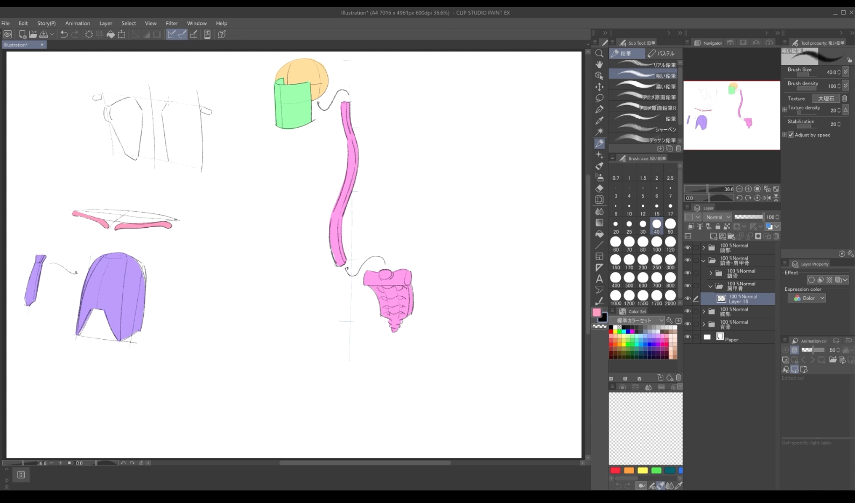Expand the 背骨 layer folder
855x503 pixels.
(704, 324)
